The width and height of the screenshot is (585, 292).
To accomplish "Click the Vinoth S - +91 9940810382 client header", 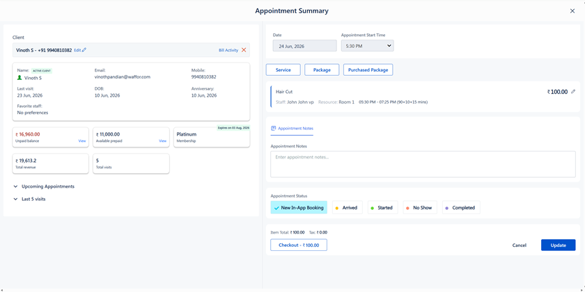I will (x=44, y=50).
